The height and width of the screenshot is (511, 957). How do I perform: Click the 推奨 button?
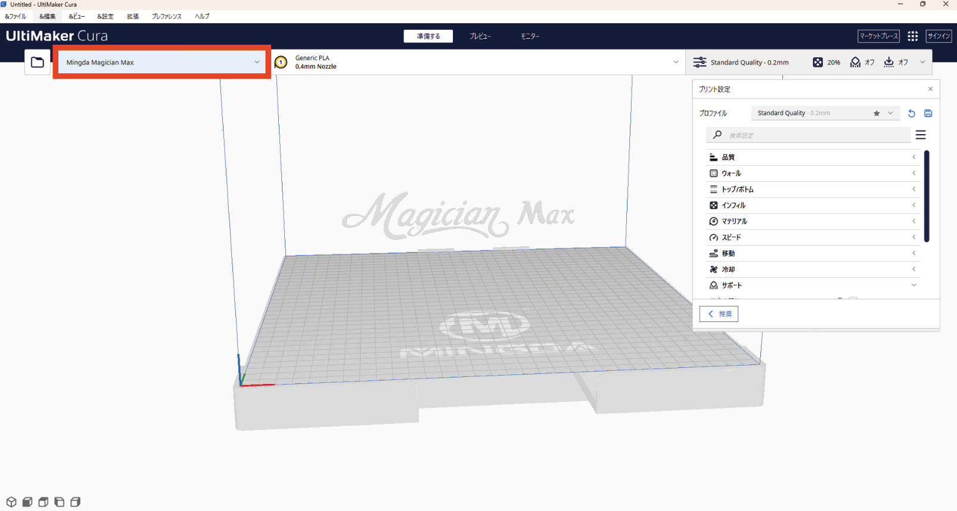(719, 314)
